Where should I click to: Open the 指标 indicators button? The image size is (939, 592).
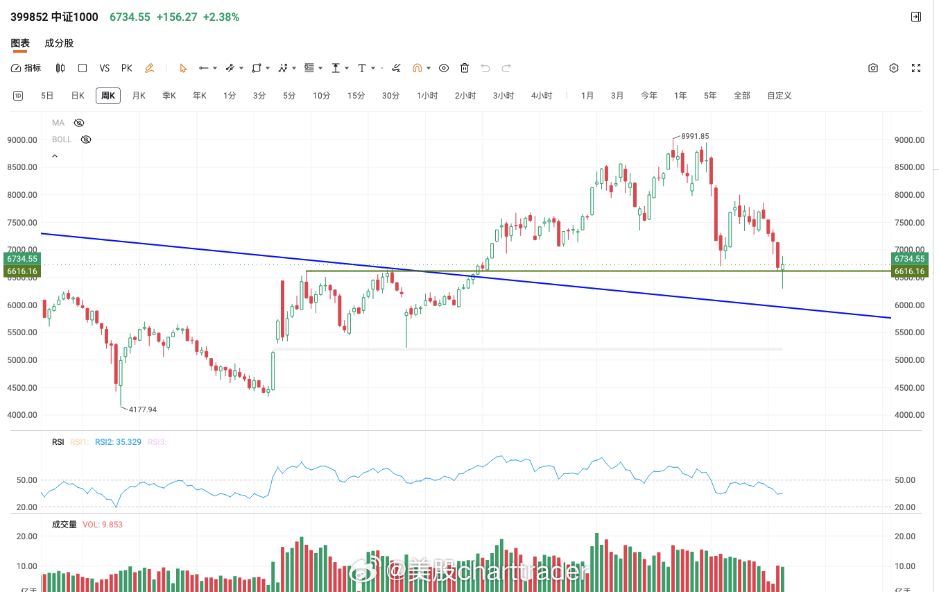[x=26, y=68]
